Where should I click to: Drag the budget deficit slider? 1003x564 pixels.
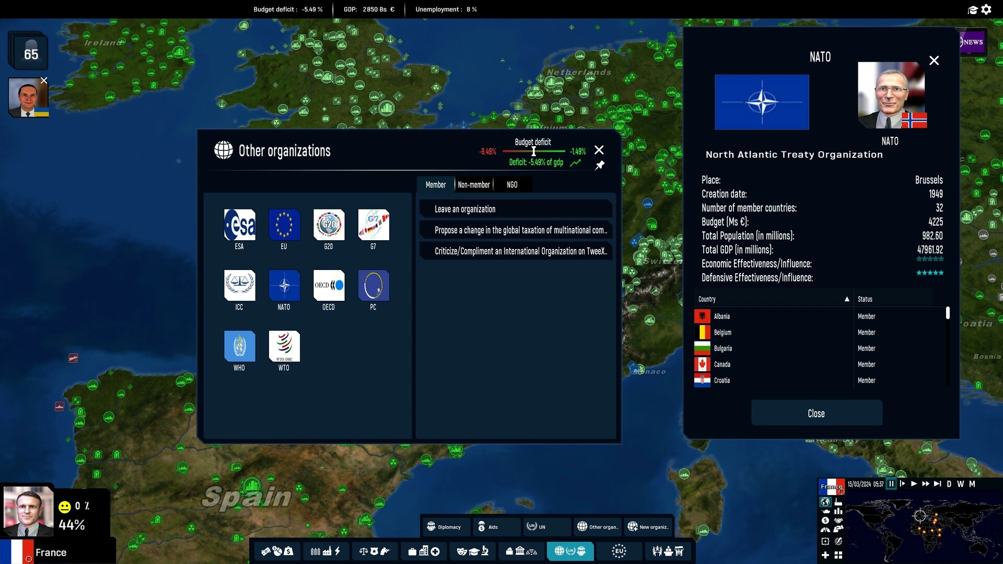[x=533, y=152]
